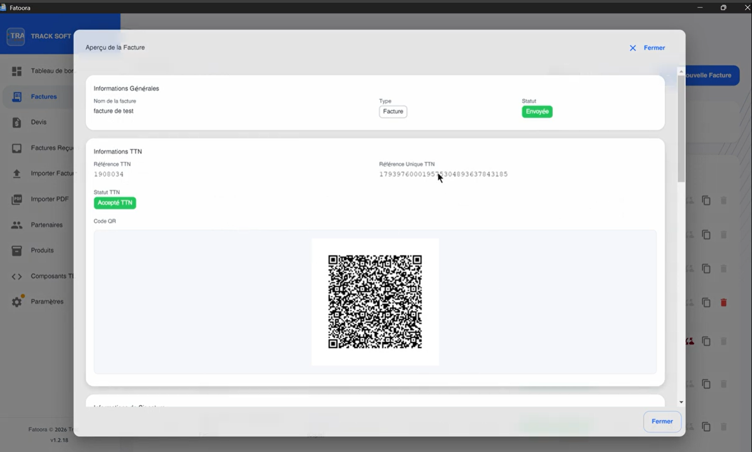Click the duplicate icon beside the red people icon
This screenshot has width=752, height=452.
[706, 341]
